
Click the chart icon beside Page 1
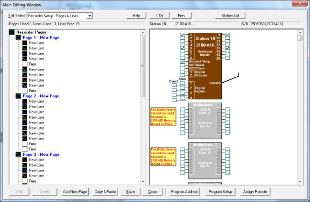(18, 38)
